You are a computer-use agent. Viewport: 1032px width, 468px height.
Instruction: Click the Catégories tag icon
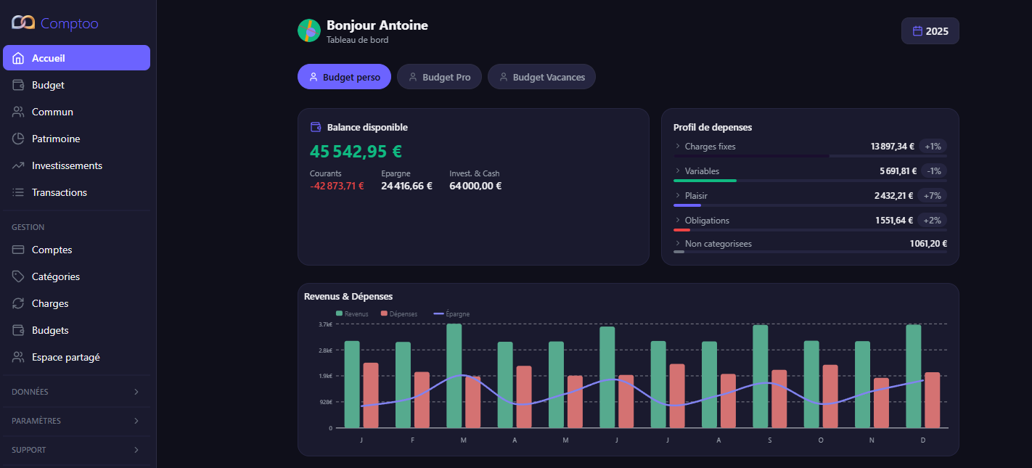[x=15, y=276]
